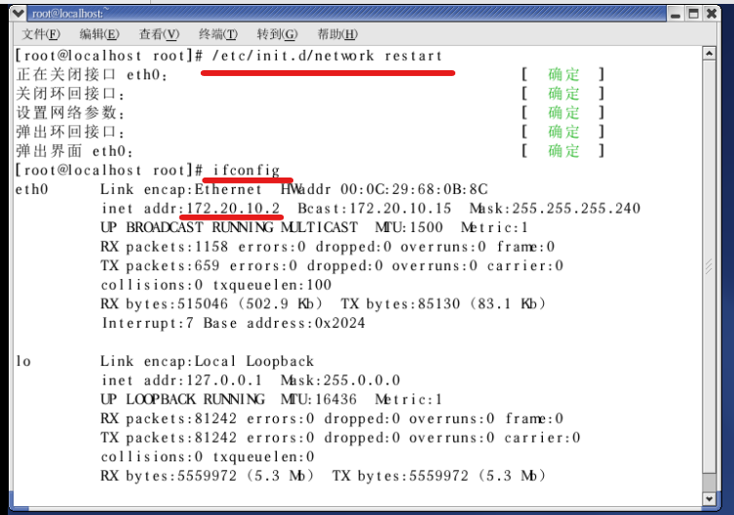Open window menu arrow in title bar

click(x=19, y=13)
